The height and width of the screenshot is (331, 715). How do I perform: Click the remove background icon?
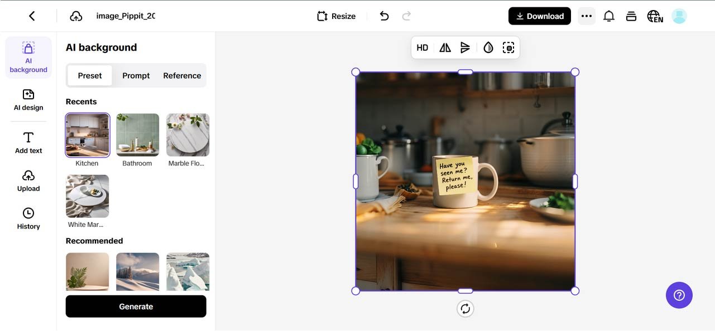(508, 48)
